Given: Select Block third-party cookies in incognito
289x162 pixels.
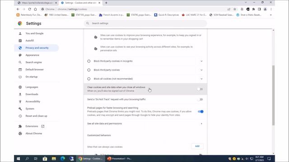Looking at the screenshot, I should [89, 61].
